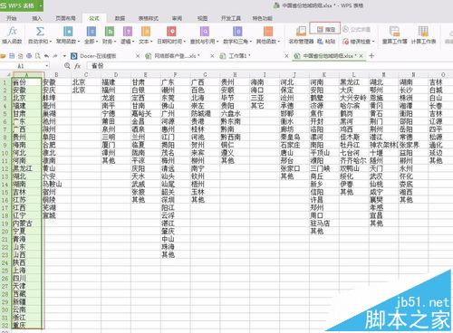Switch to the 数据 ribbon tab

[120, 18]
